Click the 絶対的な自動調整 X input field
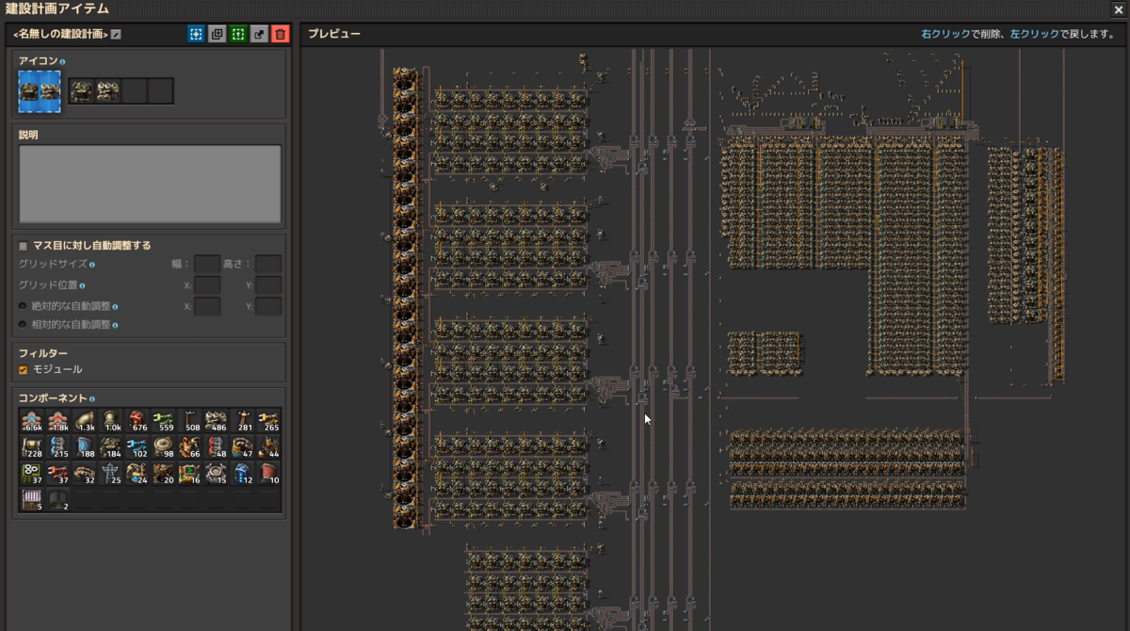 [207, 306]
